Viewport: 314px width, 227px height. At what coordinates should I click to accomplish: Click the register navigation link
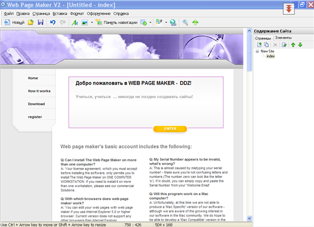[x=35, y=117]
